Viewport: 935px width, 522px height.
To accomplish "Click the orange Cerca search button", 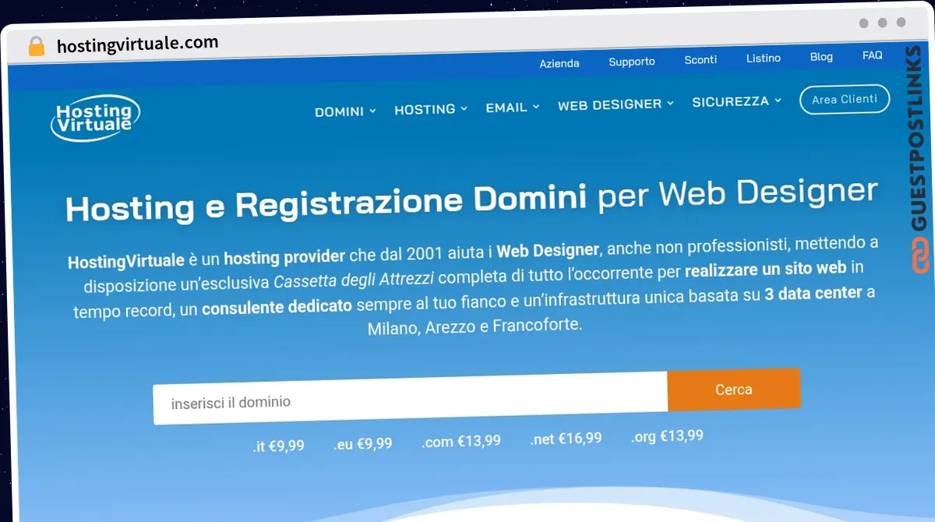I will pyautogui.click(x=733, y=390).
